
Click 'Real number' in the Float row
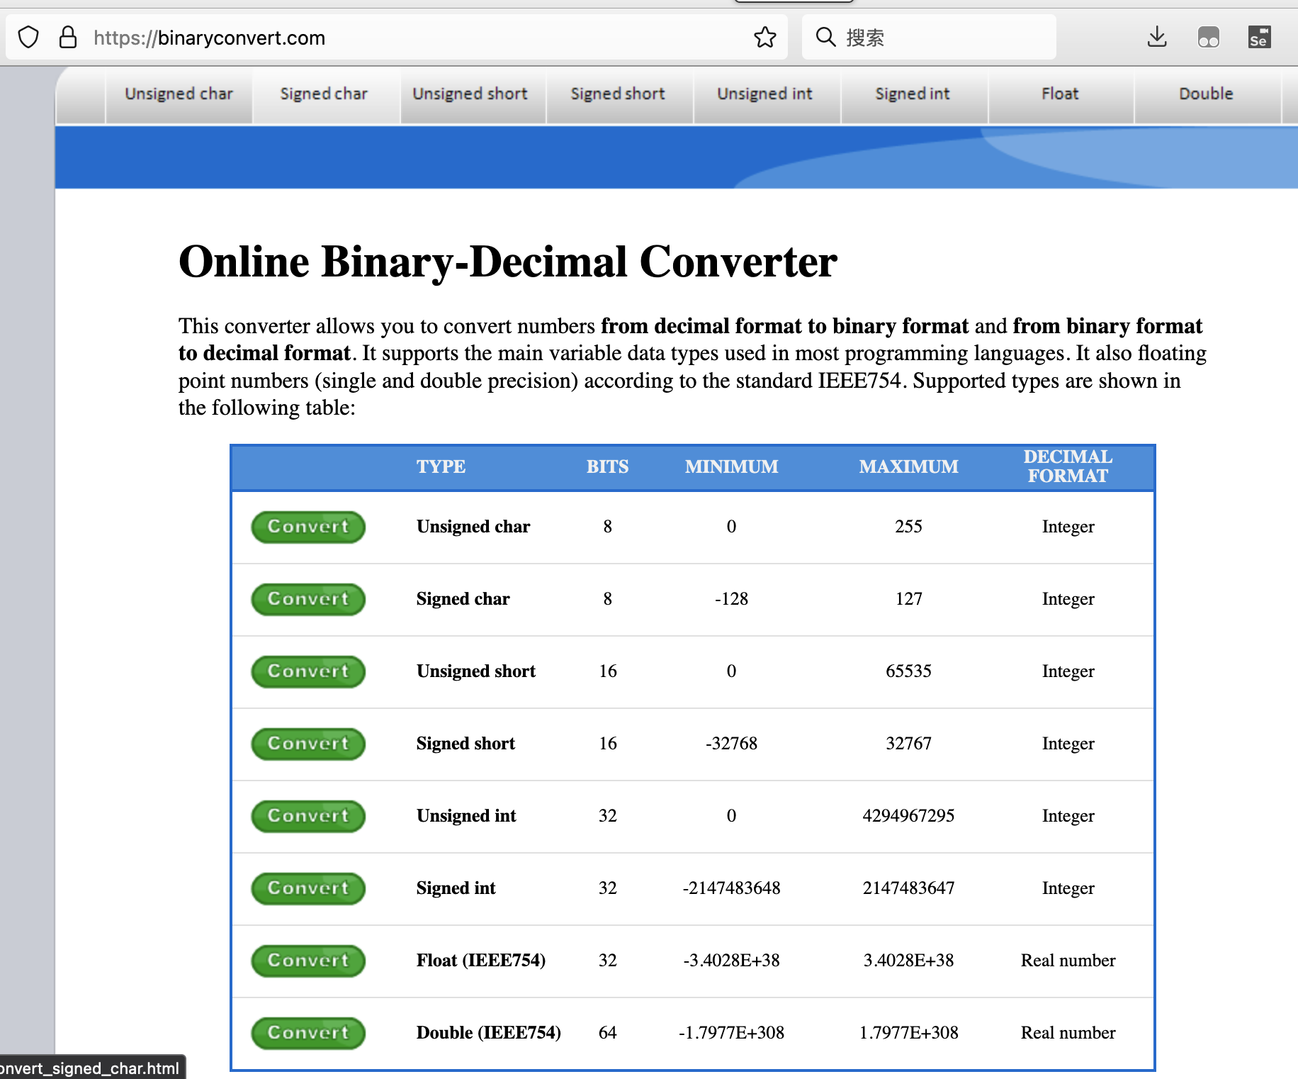coord(1068,961)
